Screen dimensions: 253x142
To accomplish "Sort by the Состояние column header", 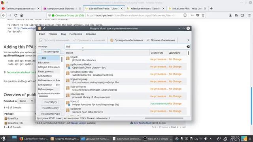I will point(159,52).
